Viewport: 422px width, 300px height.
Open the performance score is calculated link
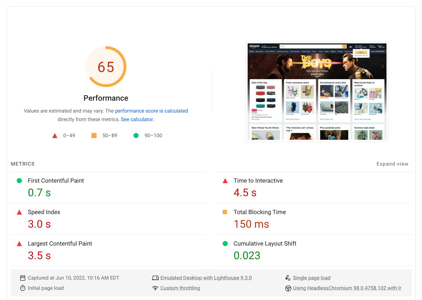151,111
